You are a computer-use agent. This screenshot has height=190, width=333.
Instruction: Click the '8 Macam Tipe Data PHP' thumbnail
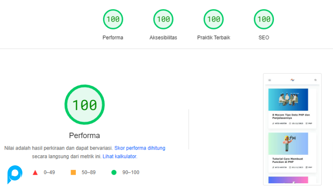(288, 100)
